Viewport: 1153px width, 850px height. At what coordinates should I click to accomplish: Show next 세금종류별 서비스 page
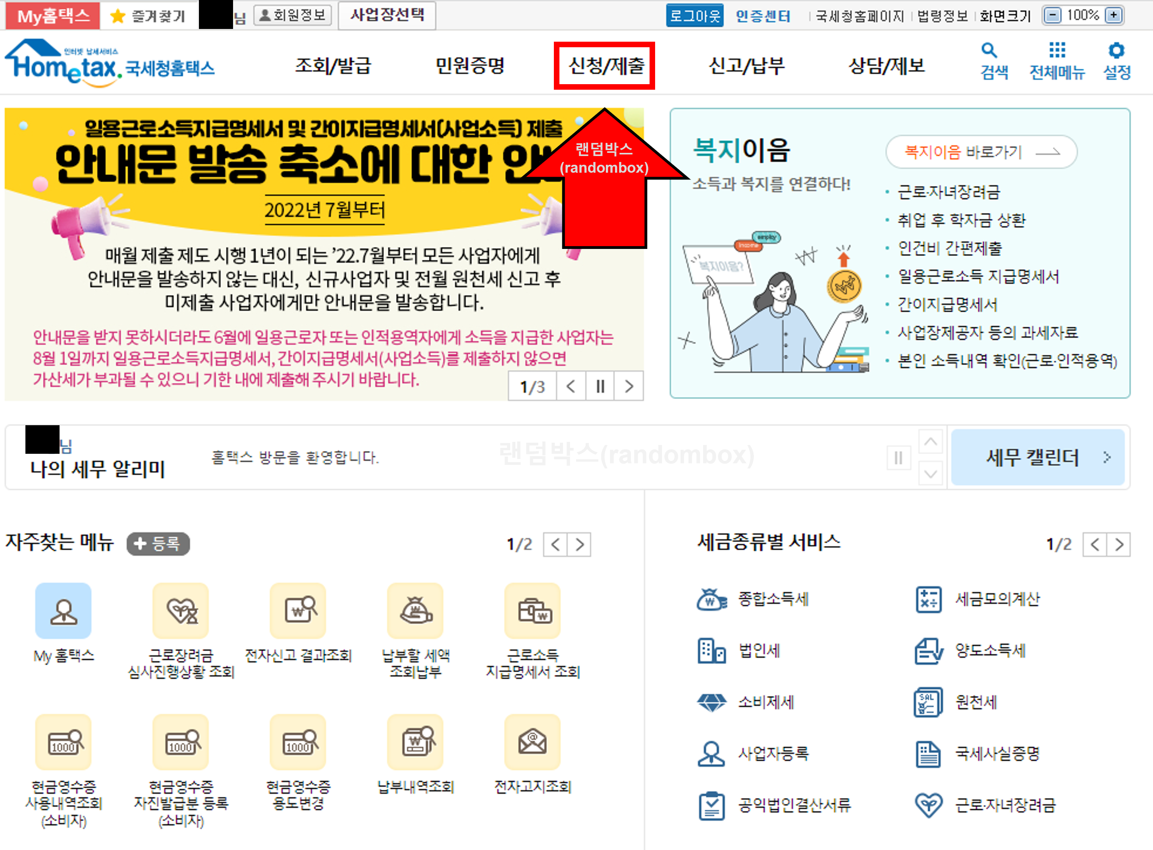(x=1119, y=544)
